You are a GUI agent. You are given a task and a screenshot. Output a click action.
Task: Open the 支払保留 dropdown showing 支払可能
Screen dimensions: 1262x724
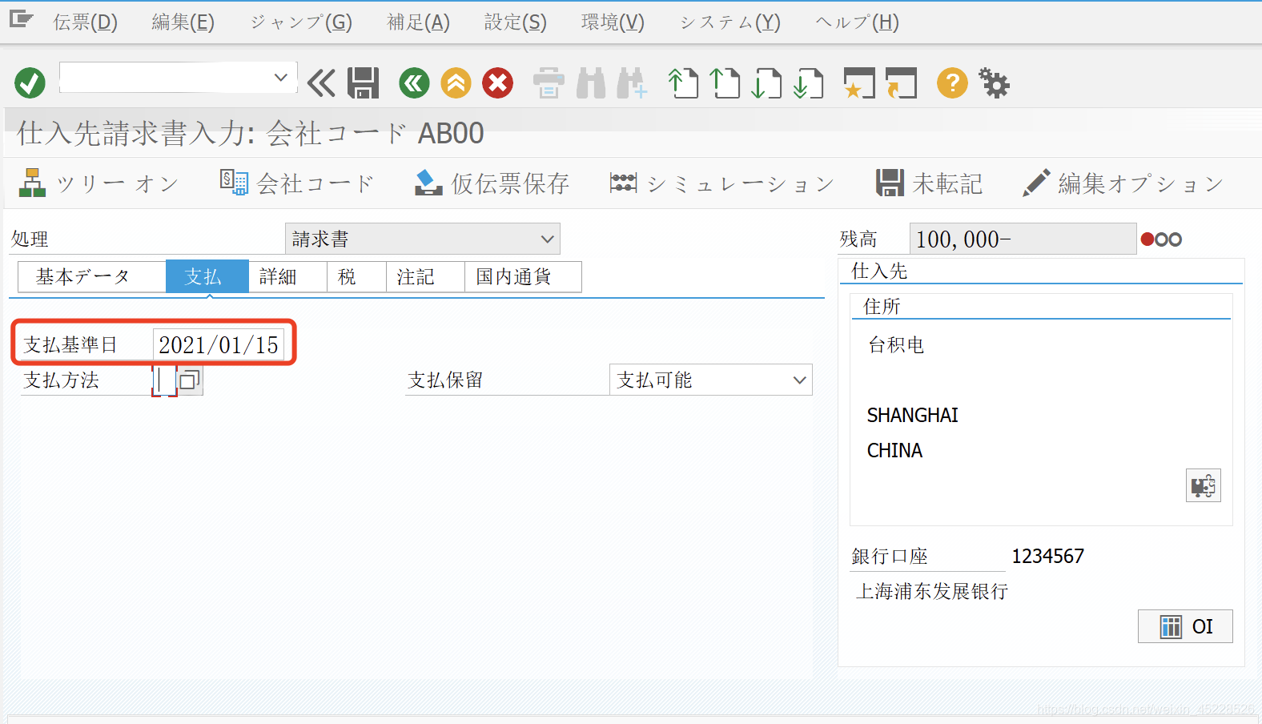coord(710,380)
